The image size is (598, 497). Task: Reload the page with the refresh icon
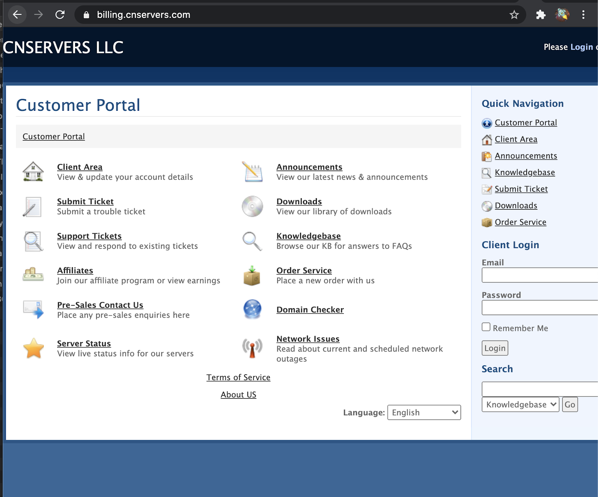(60, 15)
